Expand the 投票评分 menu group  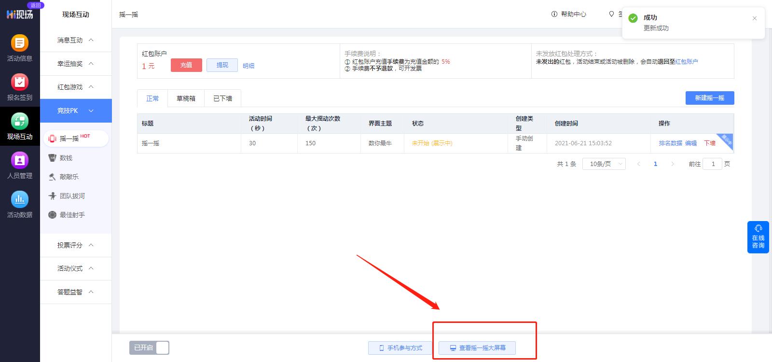tap(76, 245)
